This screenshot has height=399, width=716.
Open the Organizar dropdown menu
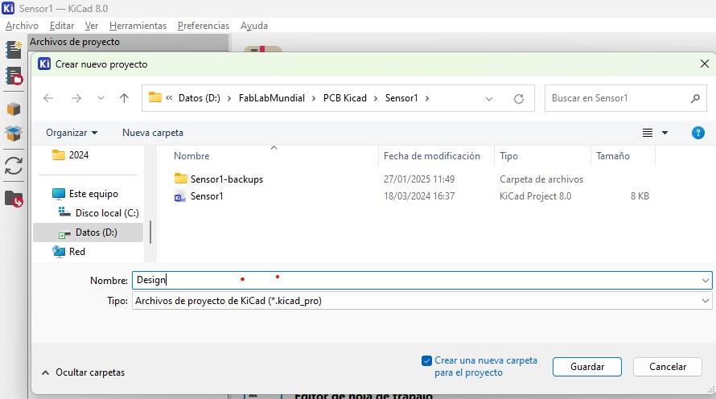[72, 133]
